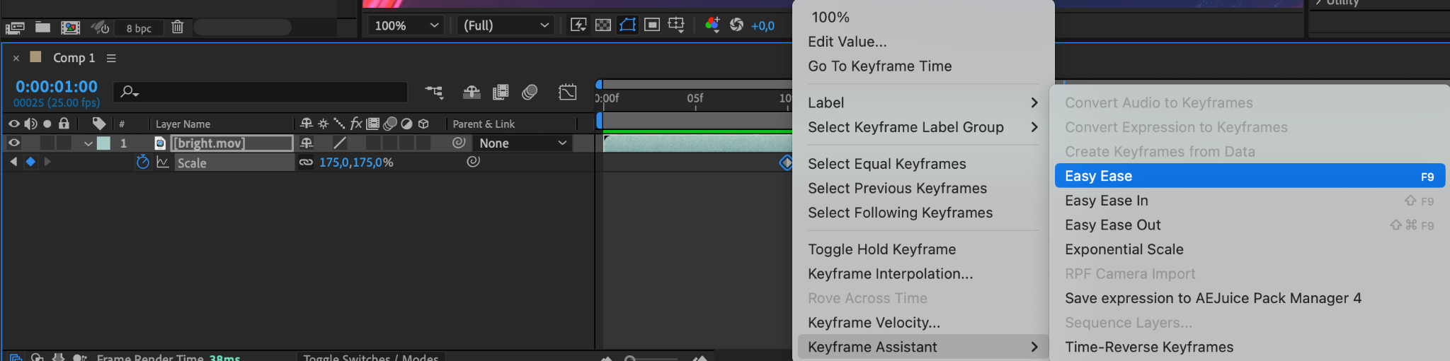Hide the bright.mov layer with eye icon

point(13,143)
